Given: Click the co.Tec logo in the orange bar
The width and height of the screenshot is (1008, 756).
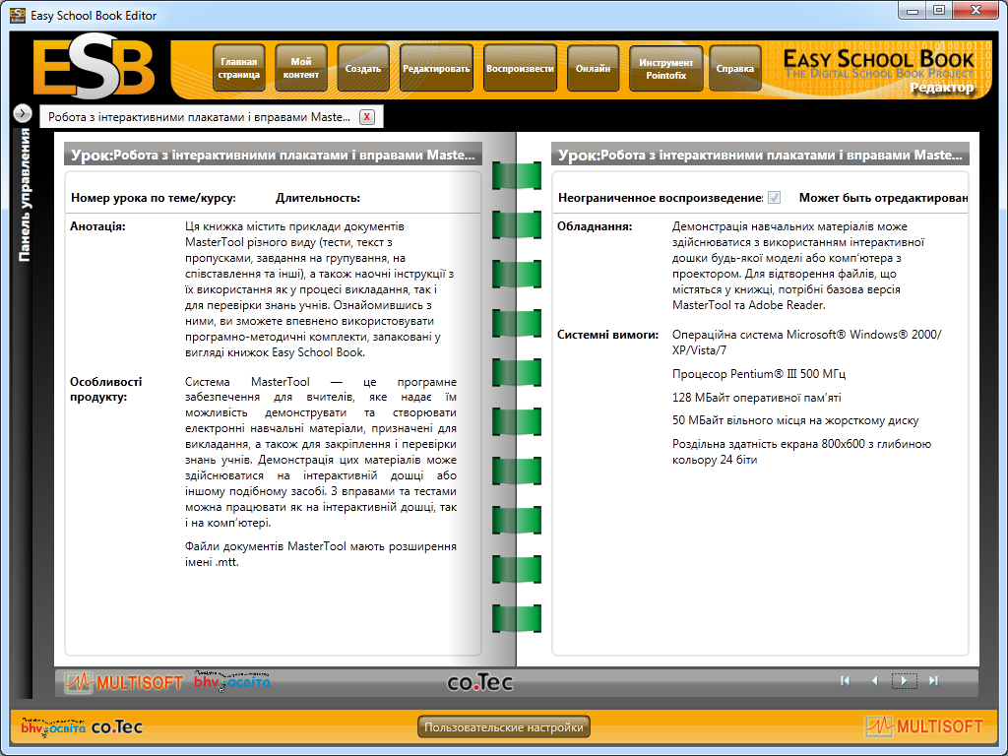Looking at the screenshot, I should coord(117,727).
